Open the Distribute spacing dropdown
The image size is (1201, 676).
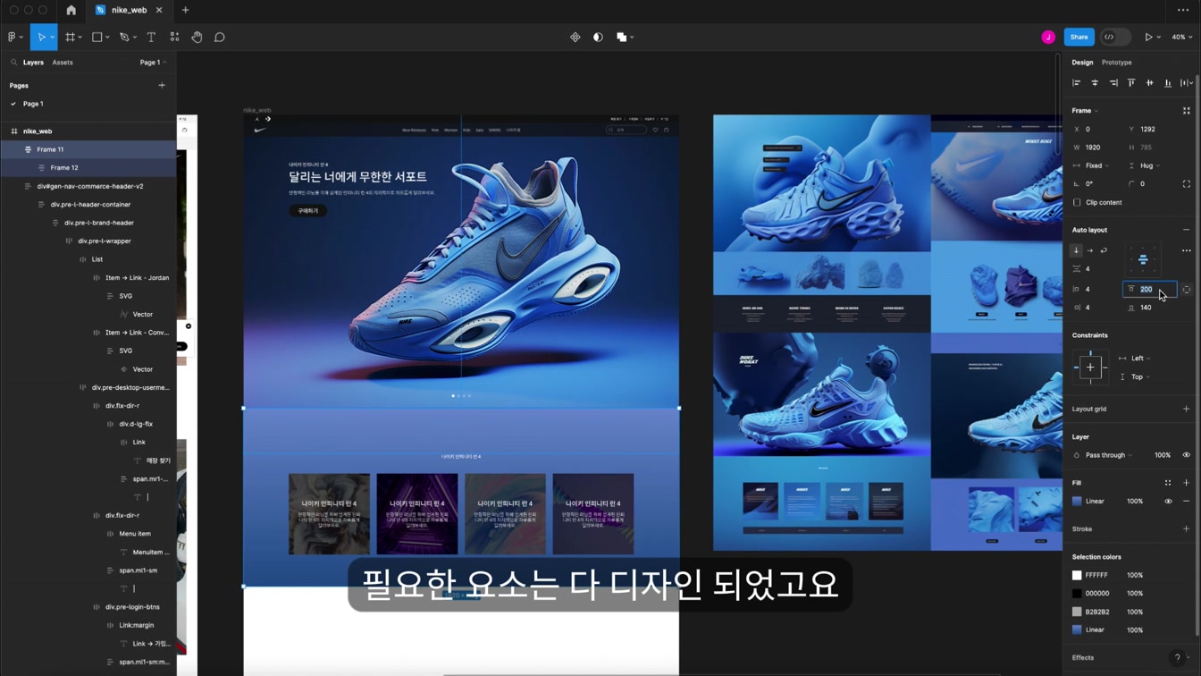[1187, 83]
